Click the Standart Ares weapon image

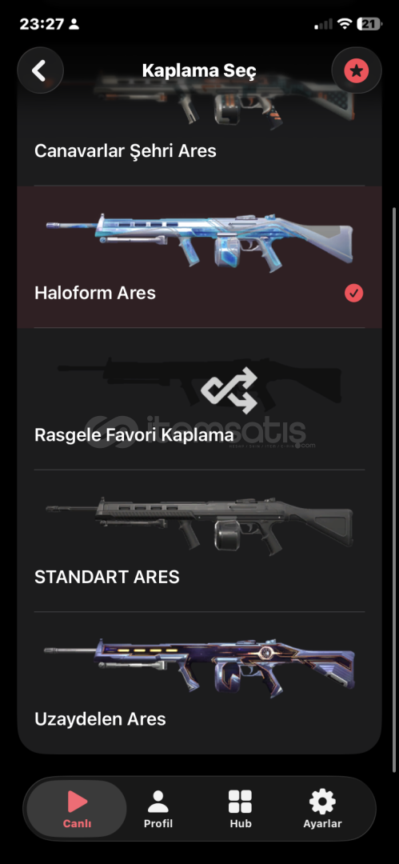(200, 523)
